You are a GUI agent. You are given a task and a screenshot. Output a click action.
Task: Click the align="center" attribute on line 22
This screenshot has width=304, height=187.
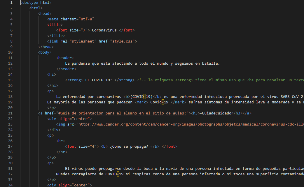tap(74, 119)
